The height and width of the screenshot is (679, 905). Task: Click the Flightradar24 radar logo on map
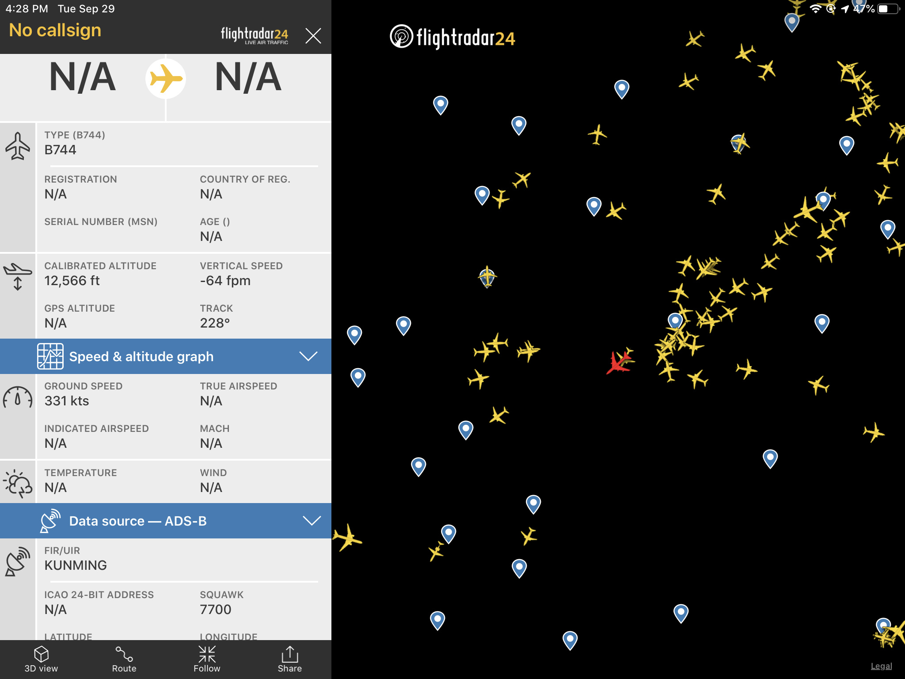click(401, 36)
